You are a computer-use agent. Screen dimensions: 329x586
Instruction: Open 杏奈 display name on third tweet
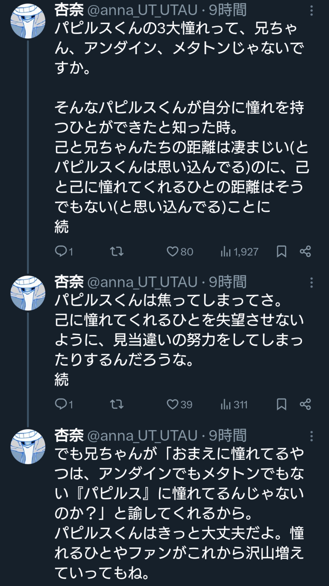[69, 435]
